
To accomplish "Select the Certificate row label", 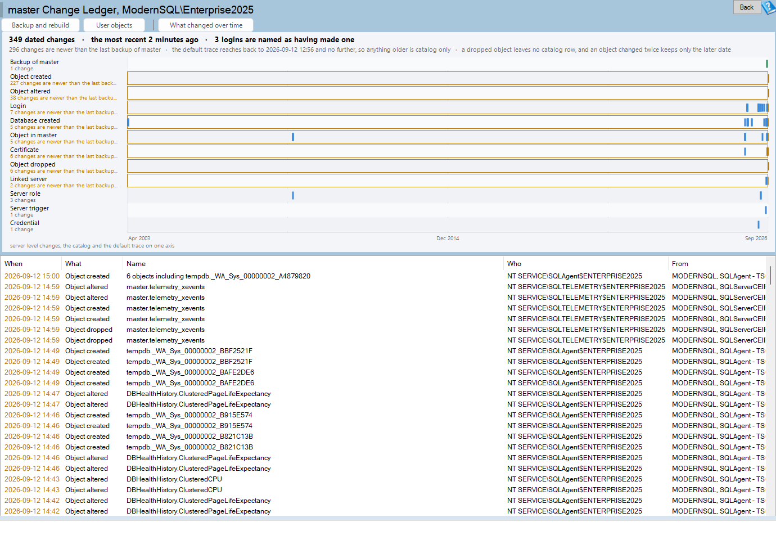I will click(x=24, y=150).
